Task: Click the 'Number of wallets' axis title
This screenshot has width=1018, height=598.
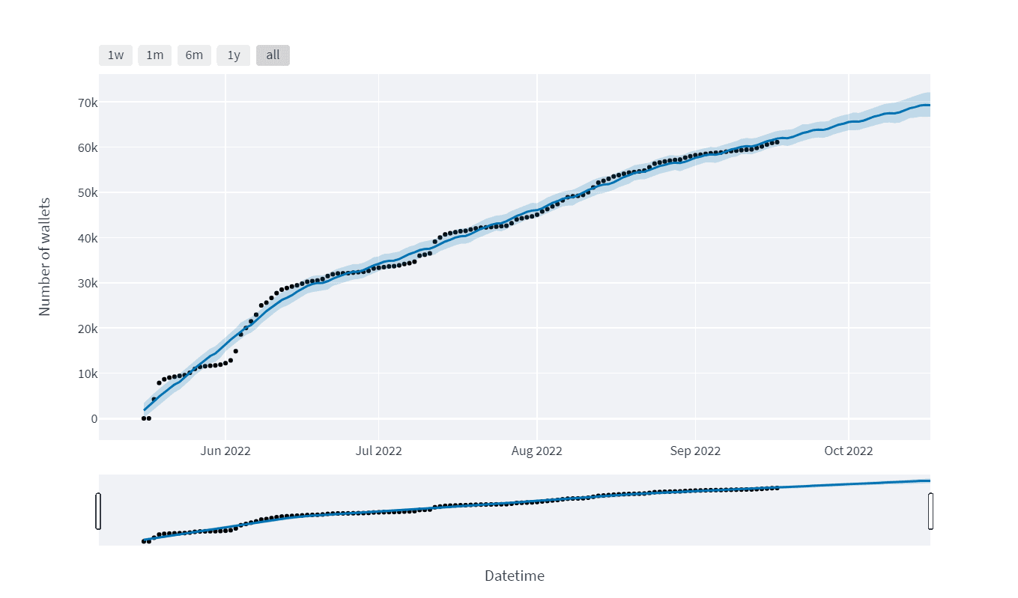Action: point(45,256)
